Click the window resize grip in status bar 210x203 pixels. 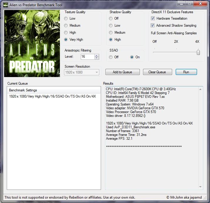pyautogui.click(x=205, y=198)
